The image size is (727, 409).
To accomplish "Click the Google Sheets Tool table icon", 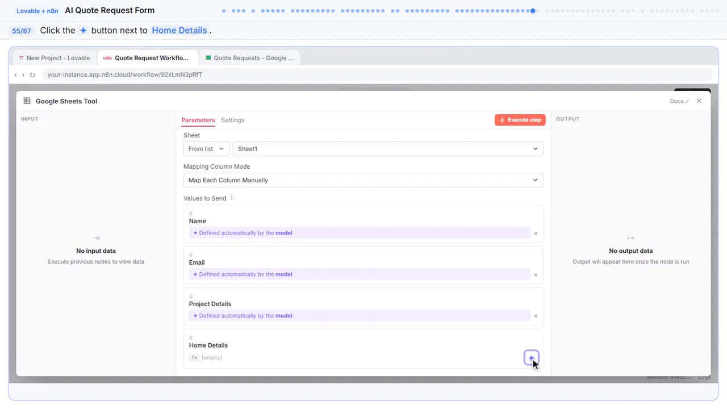I will [27, 101].
